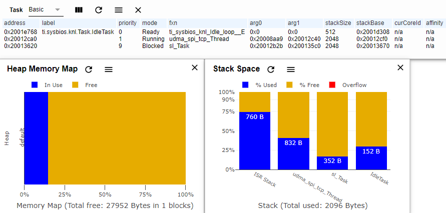Close the Stack Space panel

click(400, 67)
